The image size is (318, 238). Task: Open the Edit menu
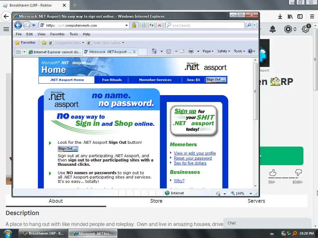(x=30, y=34)
